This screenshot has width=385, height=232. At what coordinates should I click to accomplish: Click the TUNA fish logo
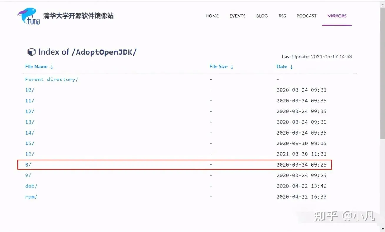pos(28,16)
